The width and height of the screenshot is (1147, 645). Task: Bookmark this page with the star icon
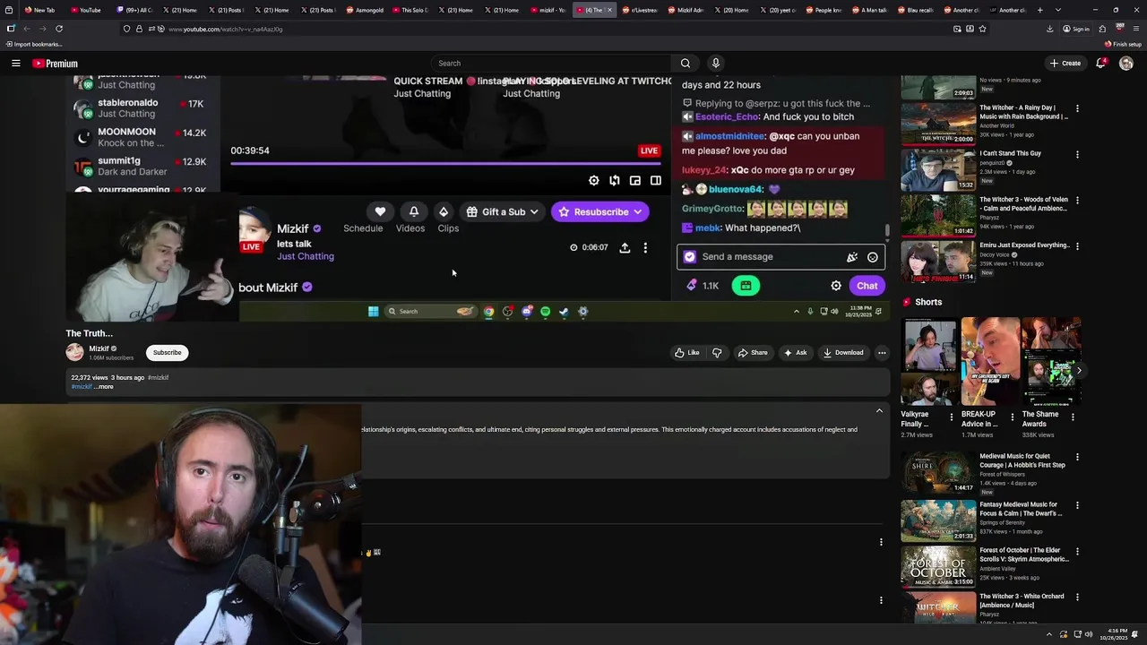982,29
